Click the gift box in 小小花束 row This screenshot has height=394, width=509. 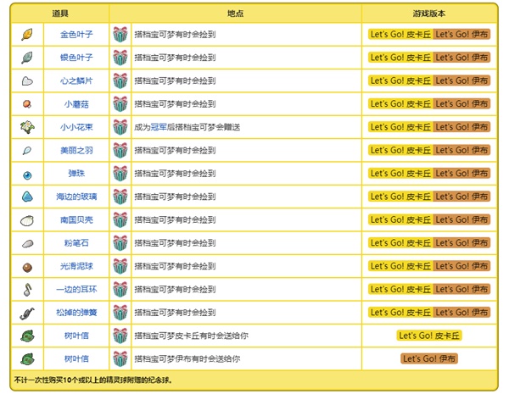[x=120, y=127]
